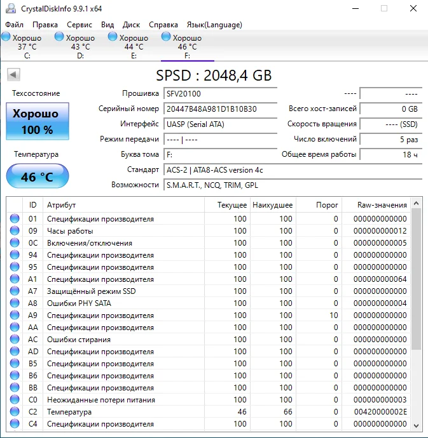Click the serial number field 20447B48A981D1B10B30

[220, 109]
